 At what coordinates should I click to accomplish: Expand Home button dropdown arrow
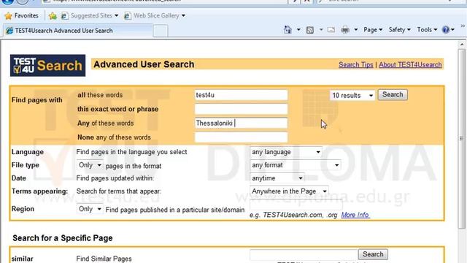tap(298, 30)
